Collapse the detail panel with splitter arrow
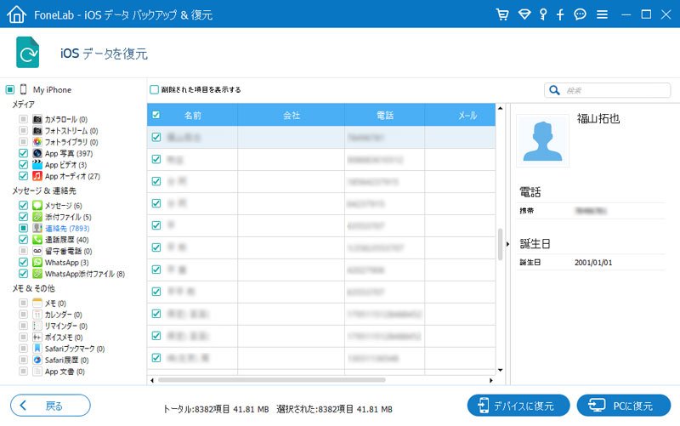The image size is (680, 426). click(507, 244)
